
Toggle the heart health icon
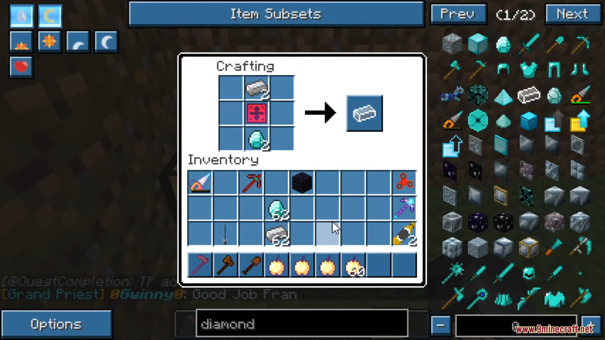click(x=20, y=66)
